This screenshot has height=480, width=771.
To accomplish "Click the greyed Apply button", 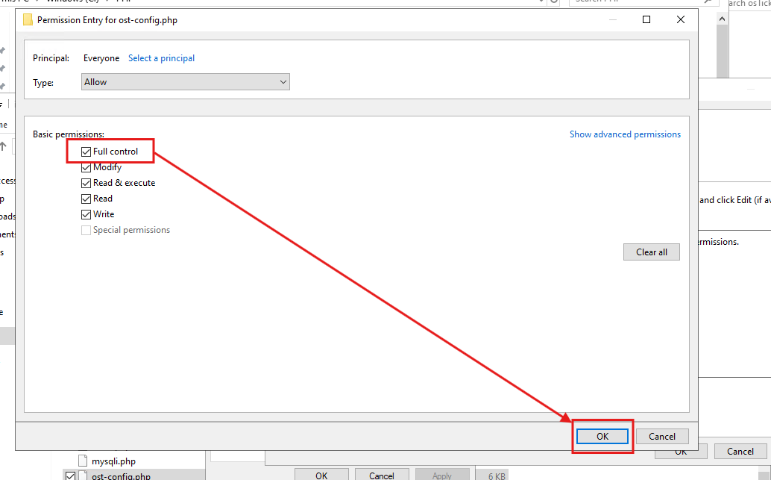I will pos(441,475).
